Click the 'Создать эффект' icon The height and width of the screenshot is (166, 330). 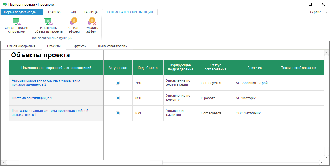(x=74, y=22)
